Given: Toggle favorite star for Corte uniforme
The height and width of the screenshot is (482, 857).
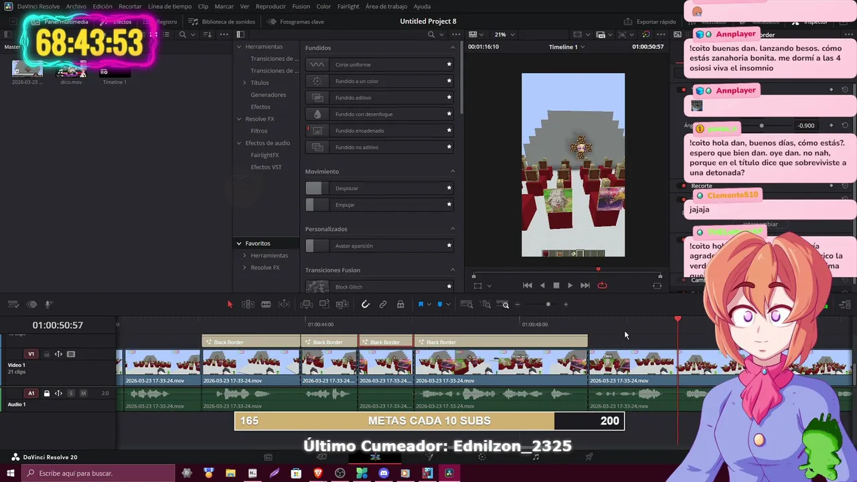Looking at the screenshot, I should [449, 64].
